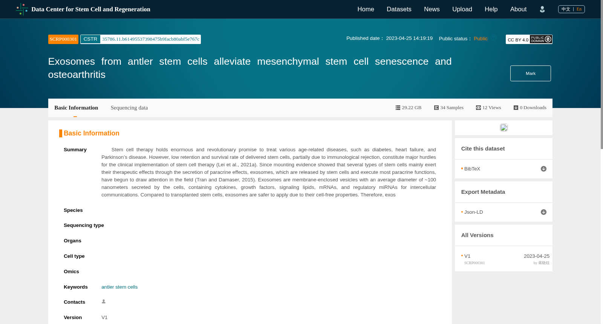Click the 12 Views text
This screenshot has height=324, width=603.
coord(492,108)
